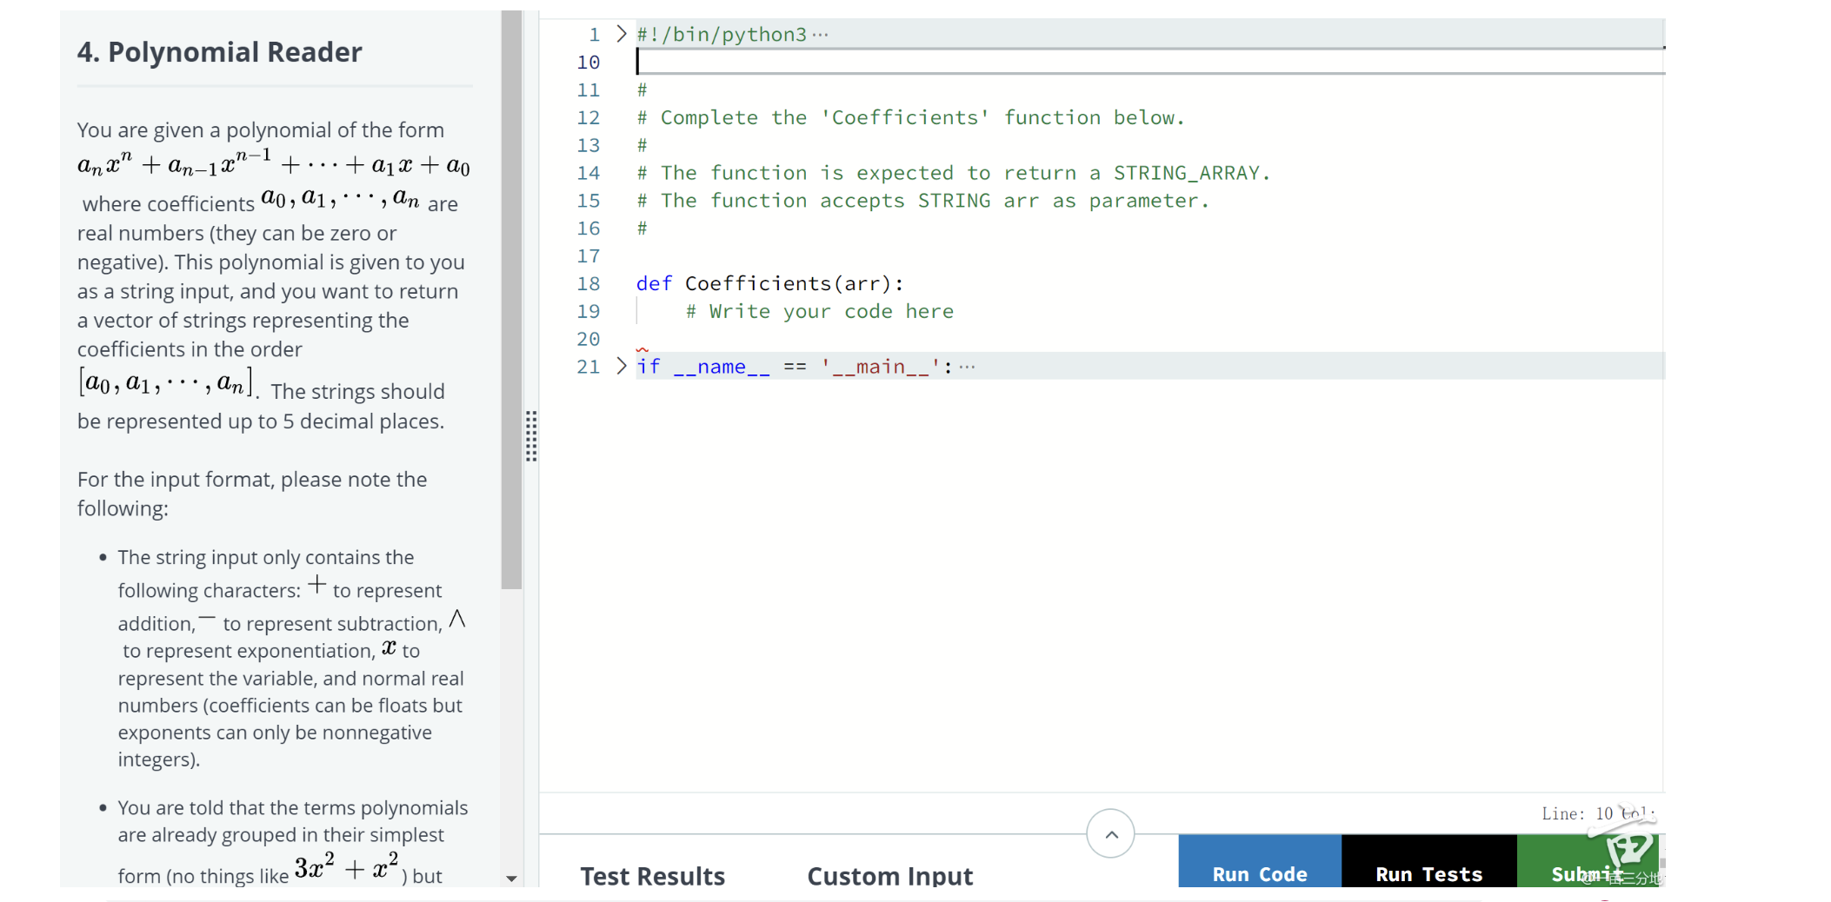
Task: Click comment 'function accepts STRING arr as parameter'
Action: tap(922, 201)
